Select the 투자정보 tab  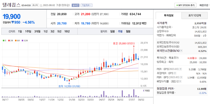(169, 15)
